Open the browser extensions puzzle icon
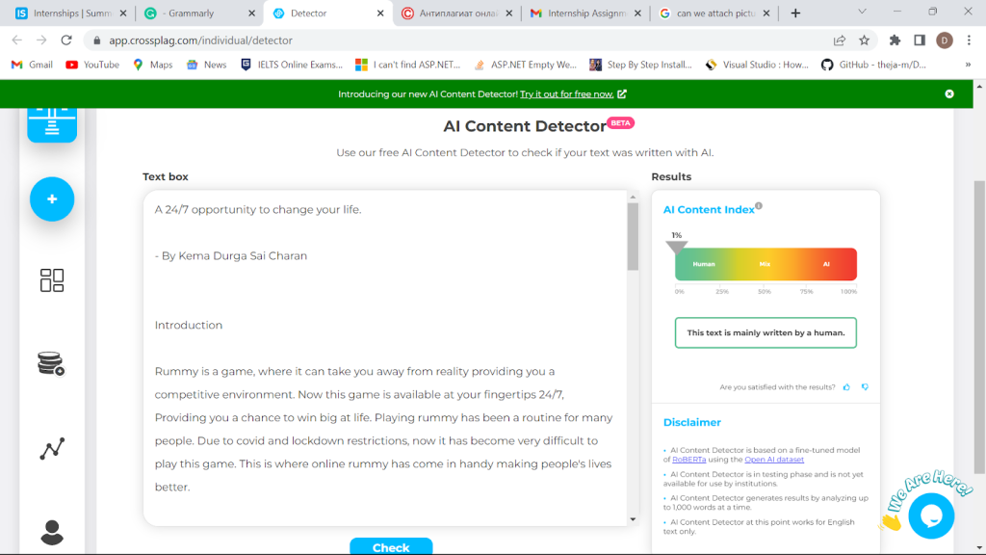The width and height of the screenshot is (986, 555). [895, 40]
